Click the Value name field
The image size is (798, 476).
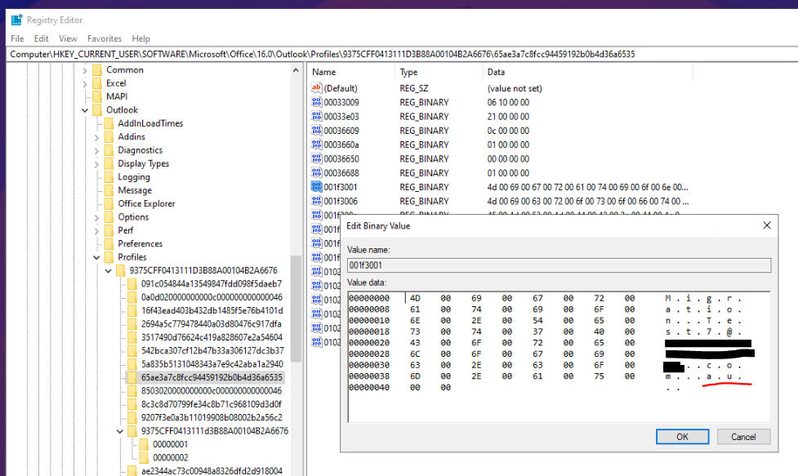coord(559,265)
